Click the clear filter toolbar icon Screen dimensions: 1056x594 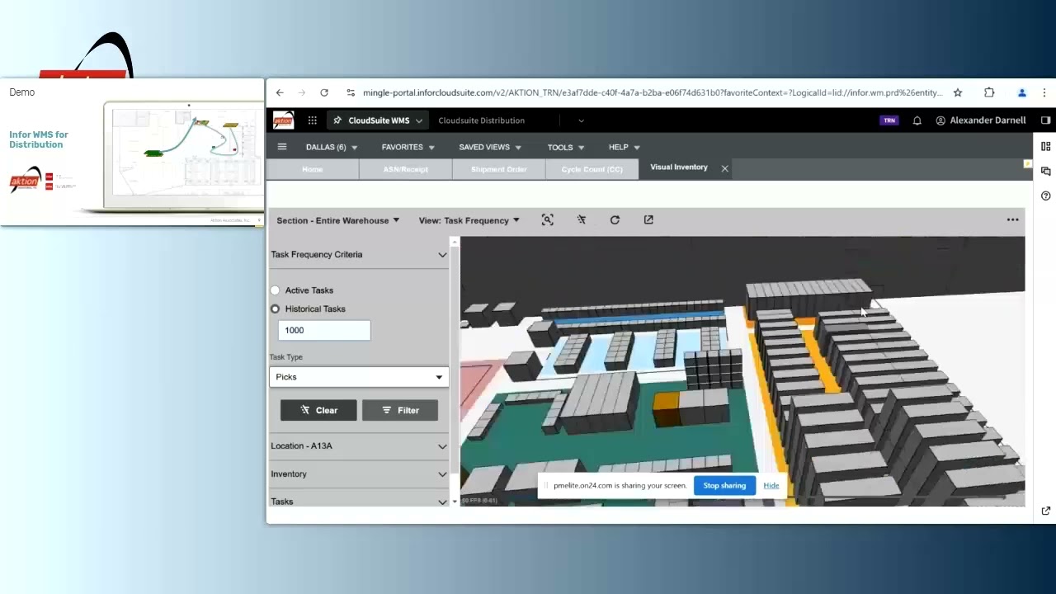582,219
